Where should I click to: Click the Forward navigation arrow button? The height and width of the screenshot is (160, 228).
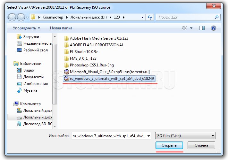(x=21, y=17)
